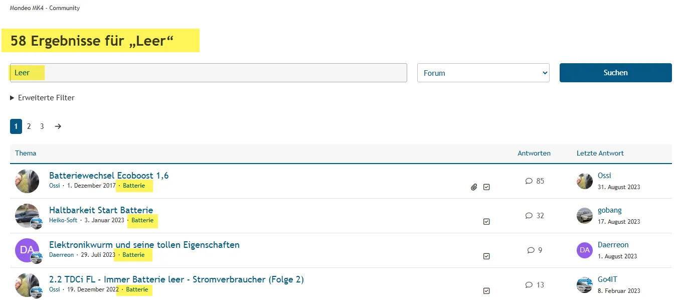Click the reply bubble icon showing 32 answers

click(x=529, y=216)
